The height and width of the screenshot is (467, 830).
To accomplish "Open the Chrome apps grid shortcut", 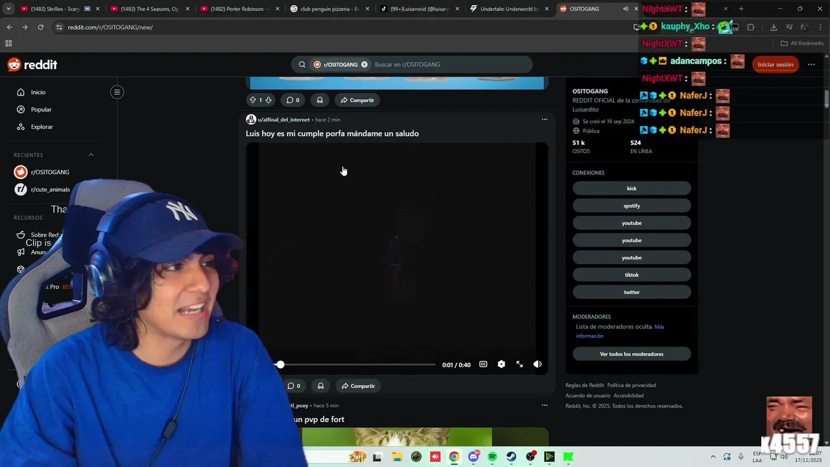I will click(x=8, y=43).
